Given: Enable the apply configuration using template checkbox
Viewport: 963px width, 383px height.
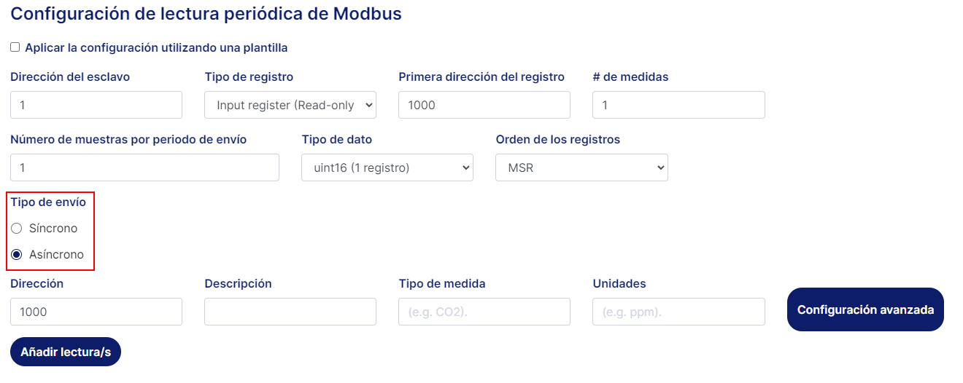Looking at the screenshot, I should (15, 47).
